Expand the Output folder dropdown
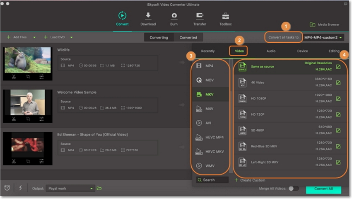This screenshot has height=199, width=352. (x=92, y=189)
